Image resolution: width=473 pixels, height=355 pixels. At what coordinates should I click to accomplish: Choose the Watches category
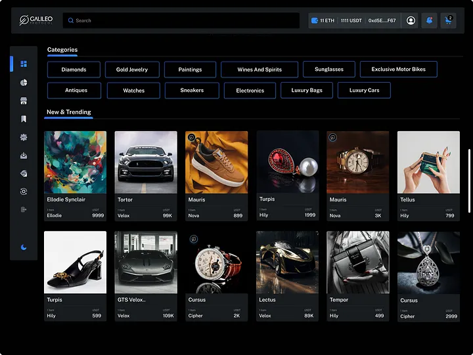133,91
